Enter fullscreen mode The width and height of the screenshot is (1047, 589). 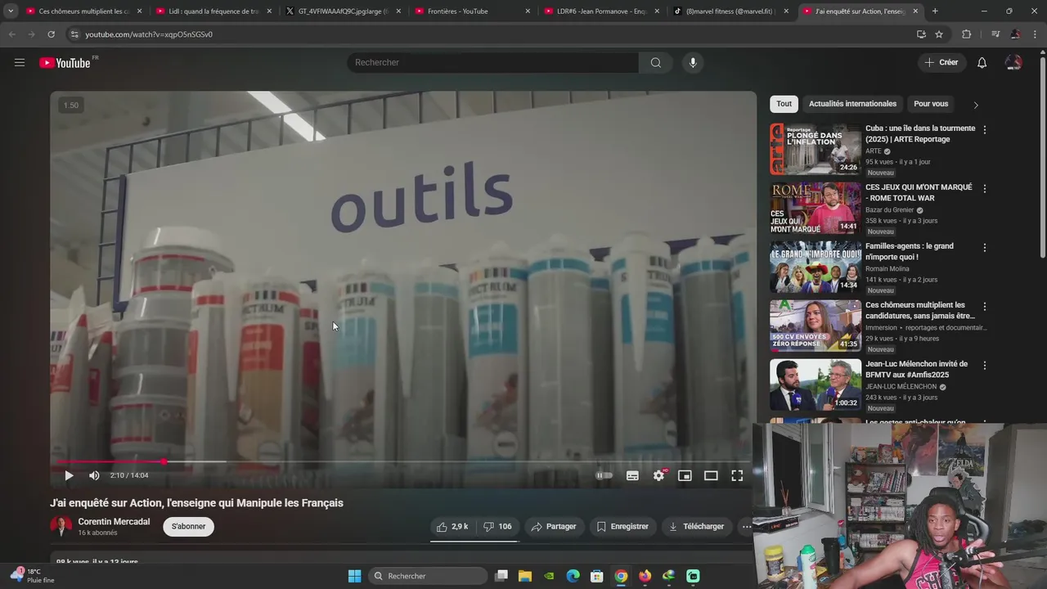point(737,475)
